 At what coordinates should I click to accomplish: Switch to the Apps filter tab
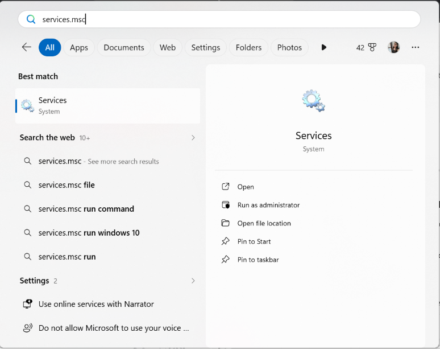(79, 47)
